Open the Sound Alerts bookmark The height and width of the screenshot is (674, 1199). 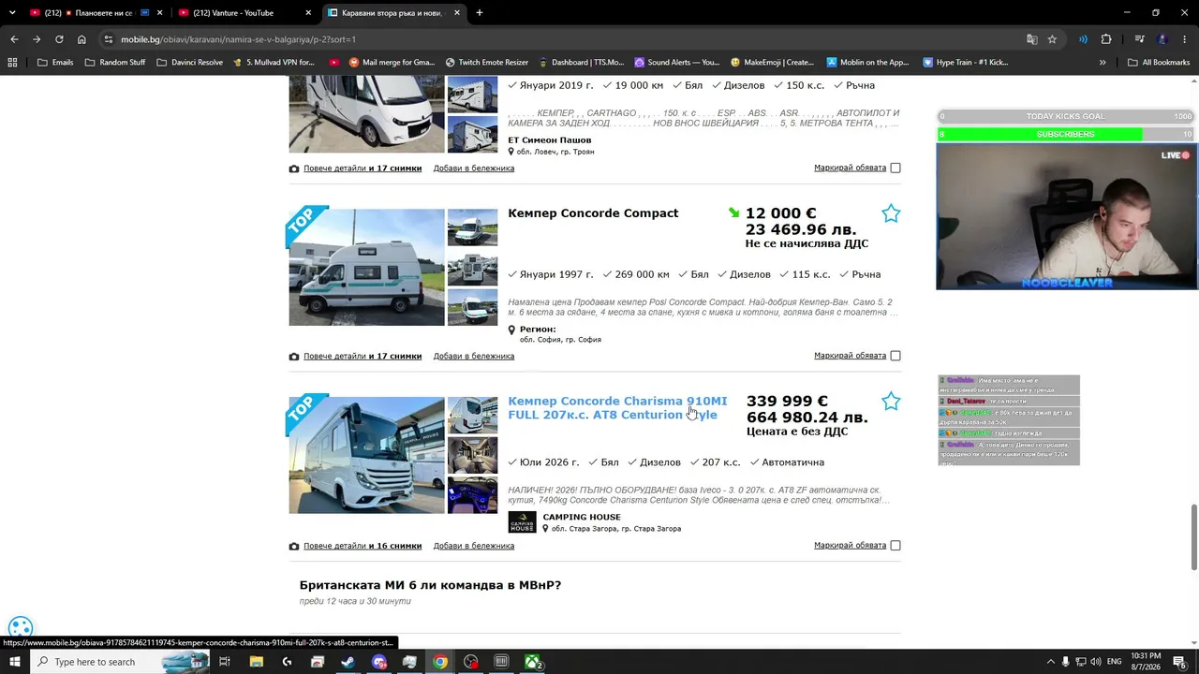(676, 63)
